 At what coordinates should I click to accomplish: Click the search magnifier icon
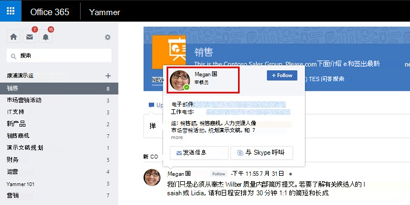tap(13, 56)
